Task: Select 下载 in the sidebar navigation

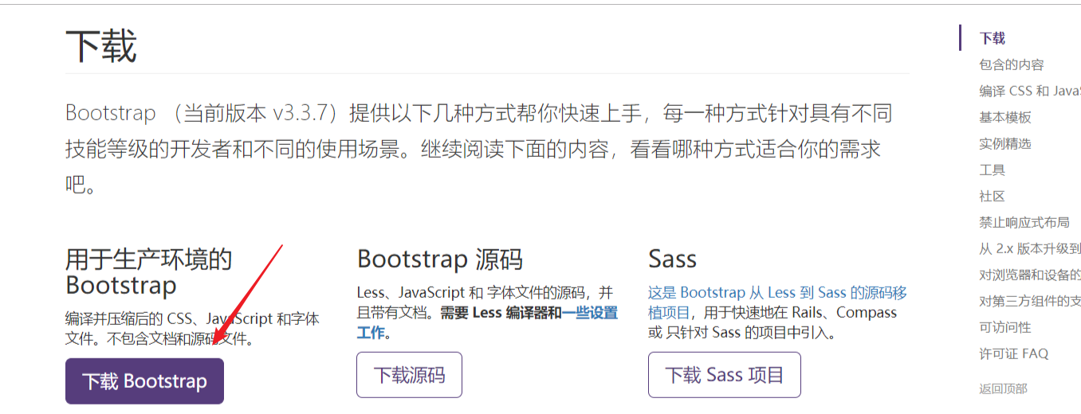Action: (992, 38)
